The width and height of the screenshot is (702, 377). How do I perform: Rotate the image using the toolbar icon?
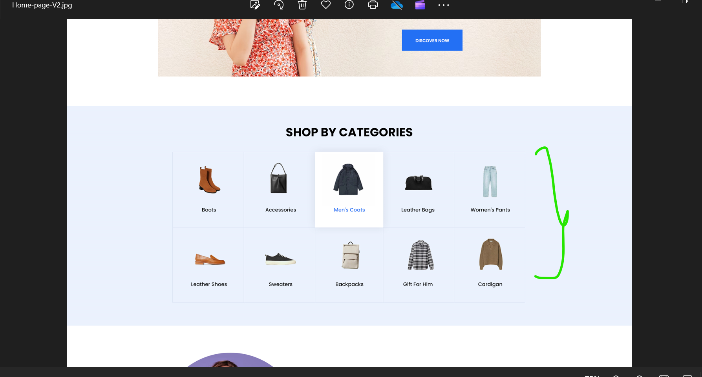pos(279,5)
